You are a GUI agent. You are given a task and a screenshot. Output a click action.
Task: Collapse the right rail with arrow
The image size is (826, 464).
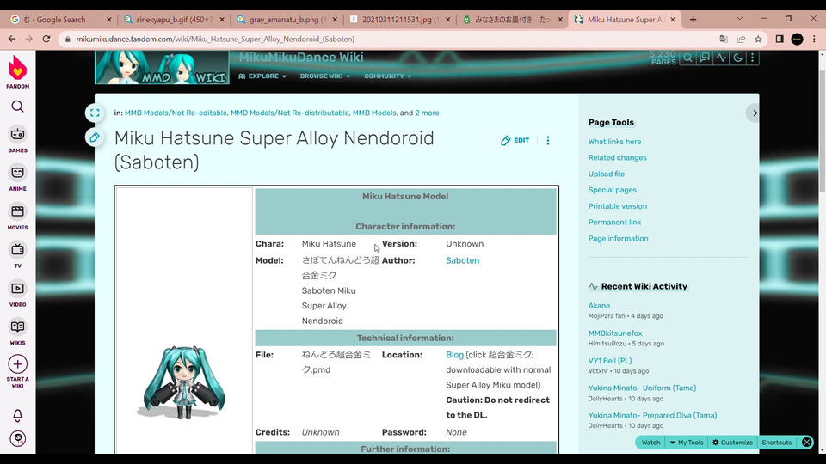pyautogui.click(x=754, y=113)
